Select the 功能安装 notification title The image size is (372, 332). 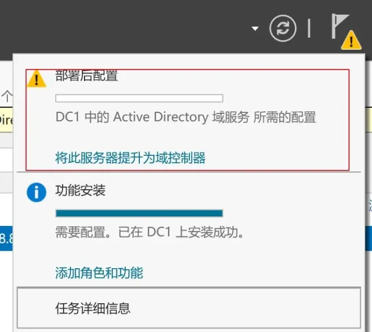81,190
